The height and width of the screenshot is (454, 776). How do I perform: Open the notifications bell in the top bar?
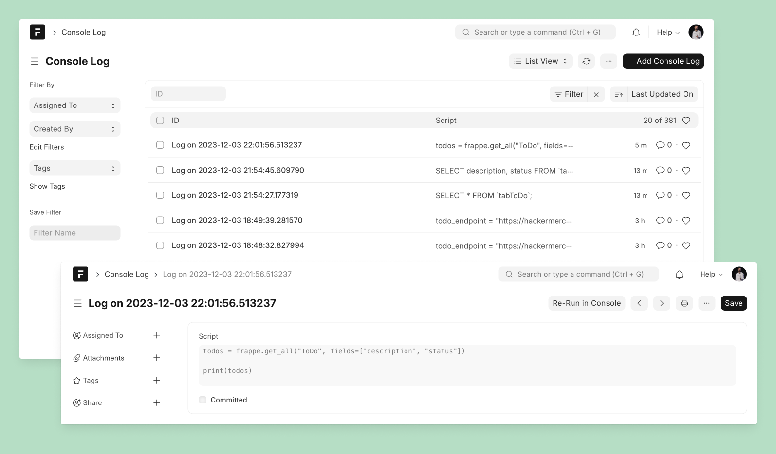(x=636, y=33)
